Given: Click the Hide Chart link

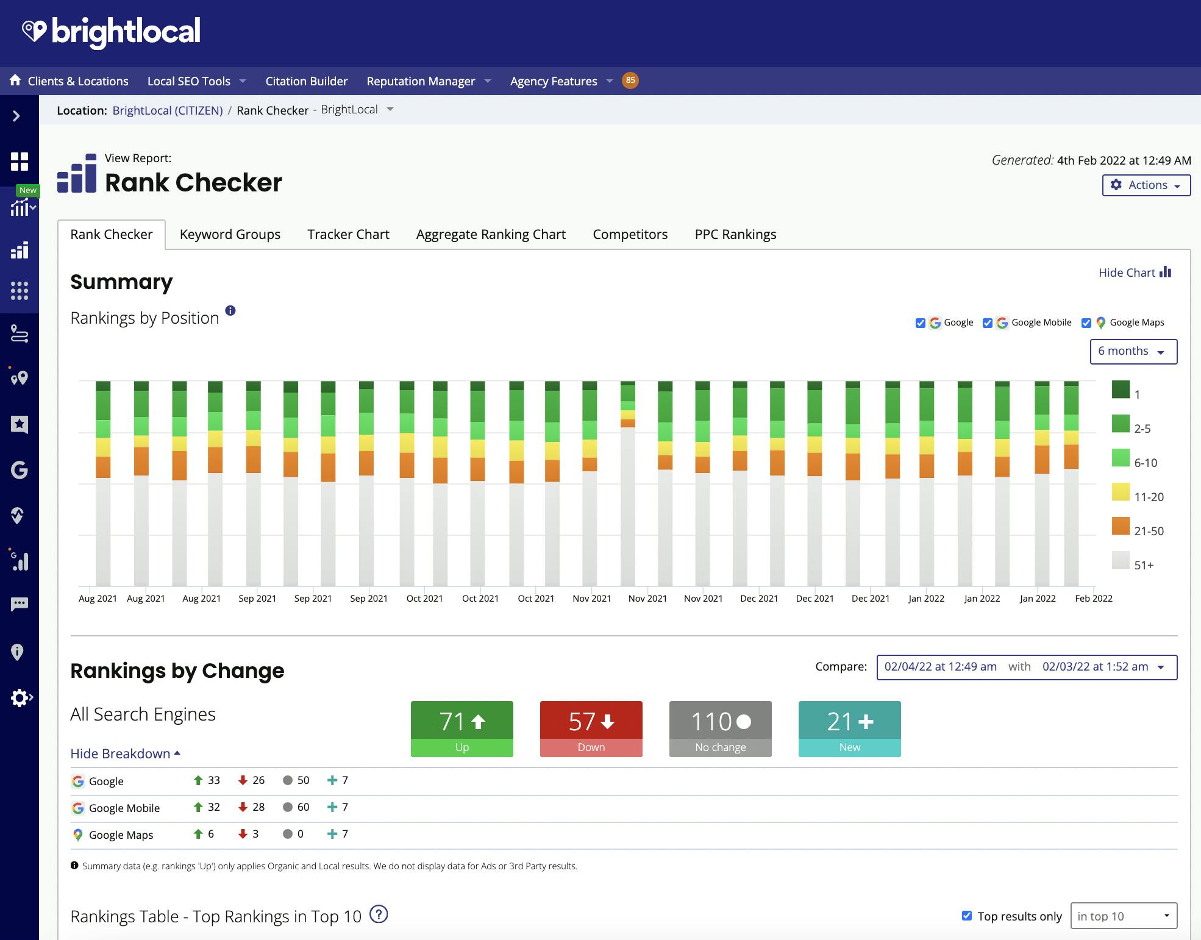Looking at the screenshot, I should click(x=1127, y=272).
